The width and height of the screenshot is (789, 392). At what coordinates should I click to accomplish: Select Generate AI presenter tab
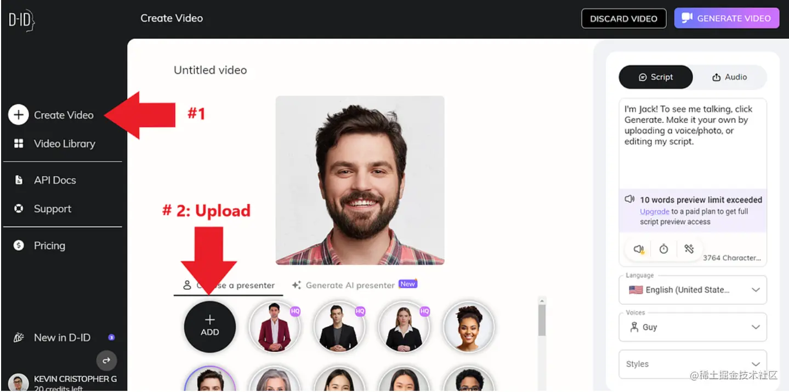tap(355, 285)
